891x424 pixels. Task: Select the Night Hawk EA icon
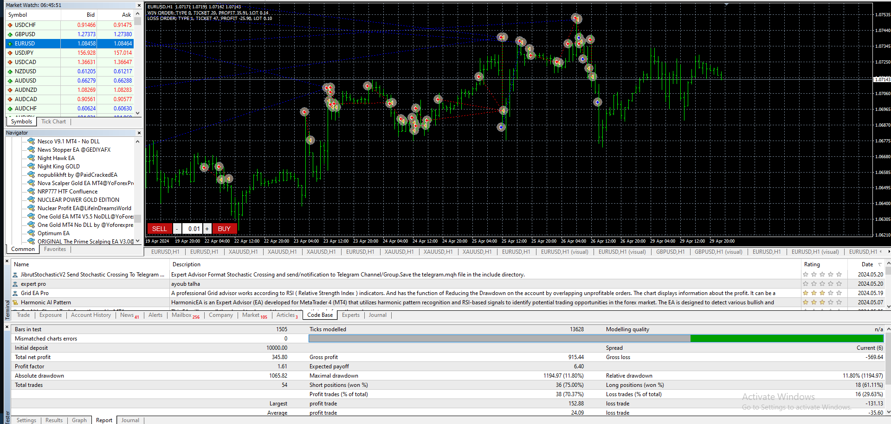31,158
